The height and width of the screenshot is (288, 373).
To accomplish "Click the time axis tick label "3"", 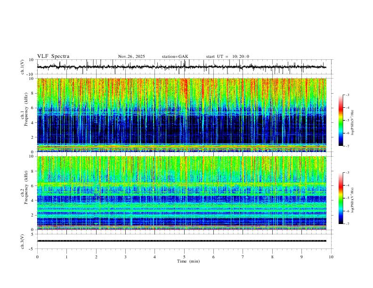I will point(125,257).
